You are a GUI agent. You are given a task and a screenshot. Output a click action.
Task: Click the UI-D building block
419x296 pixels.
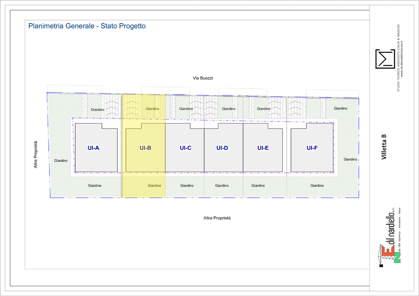(x=222, y=148)
